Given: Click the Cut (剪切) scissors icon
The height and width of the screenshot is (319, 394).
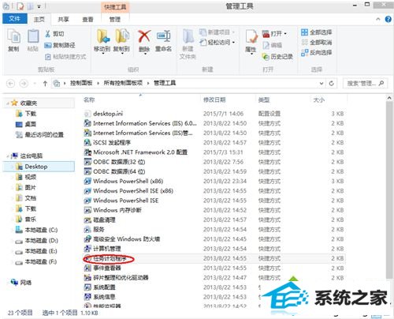Looking at the screenshot, I should coord(48,34).
